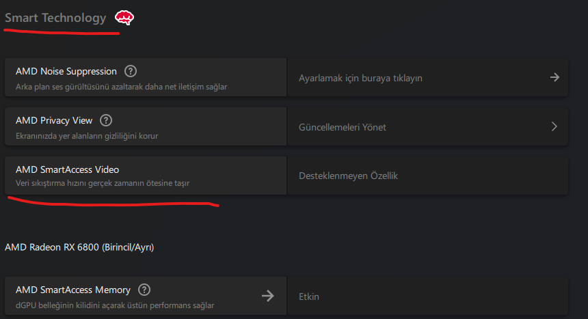
Task: Click the Smart Technology section heading
Action: (55, 18)
